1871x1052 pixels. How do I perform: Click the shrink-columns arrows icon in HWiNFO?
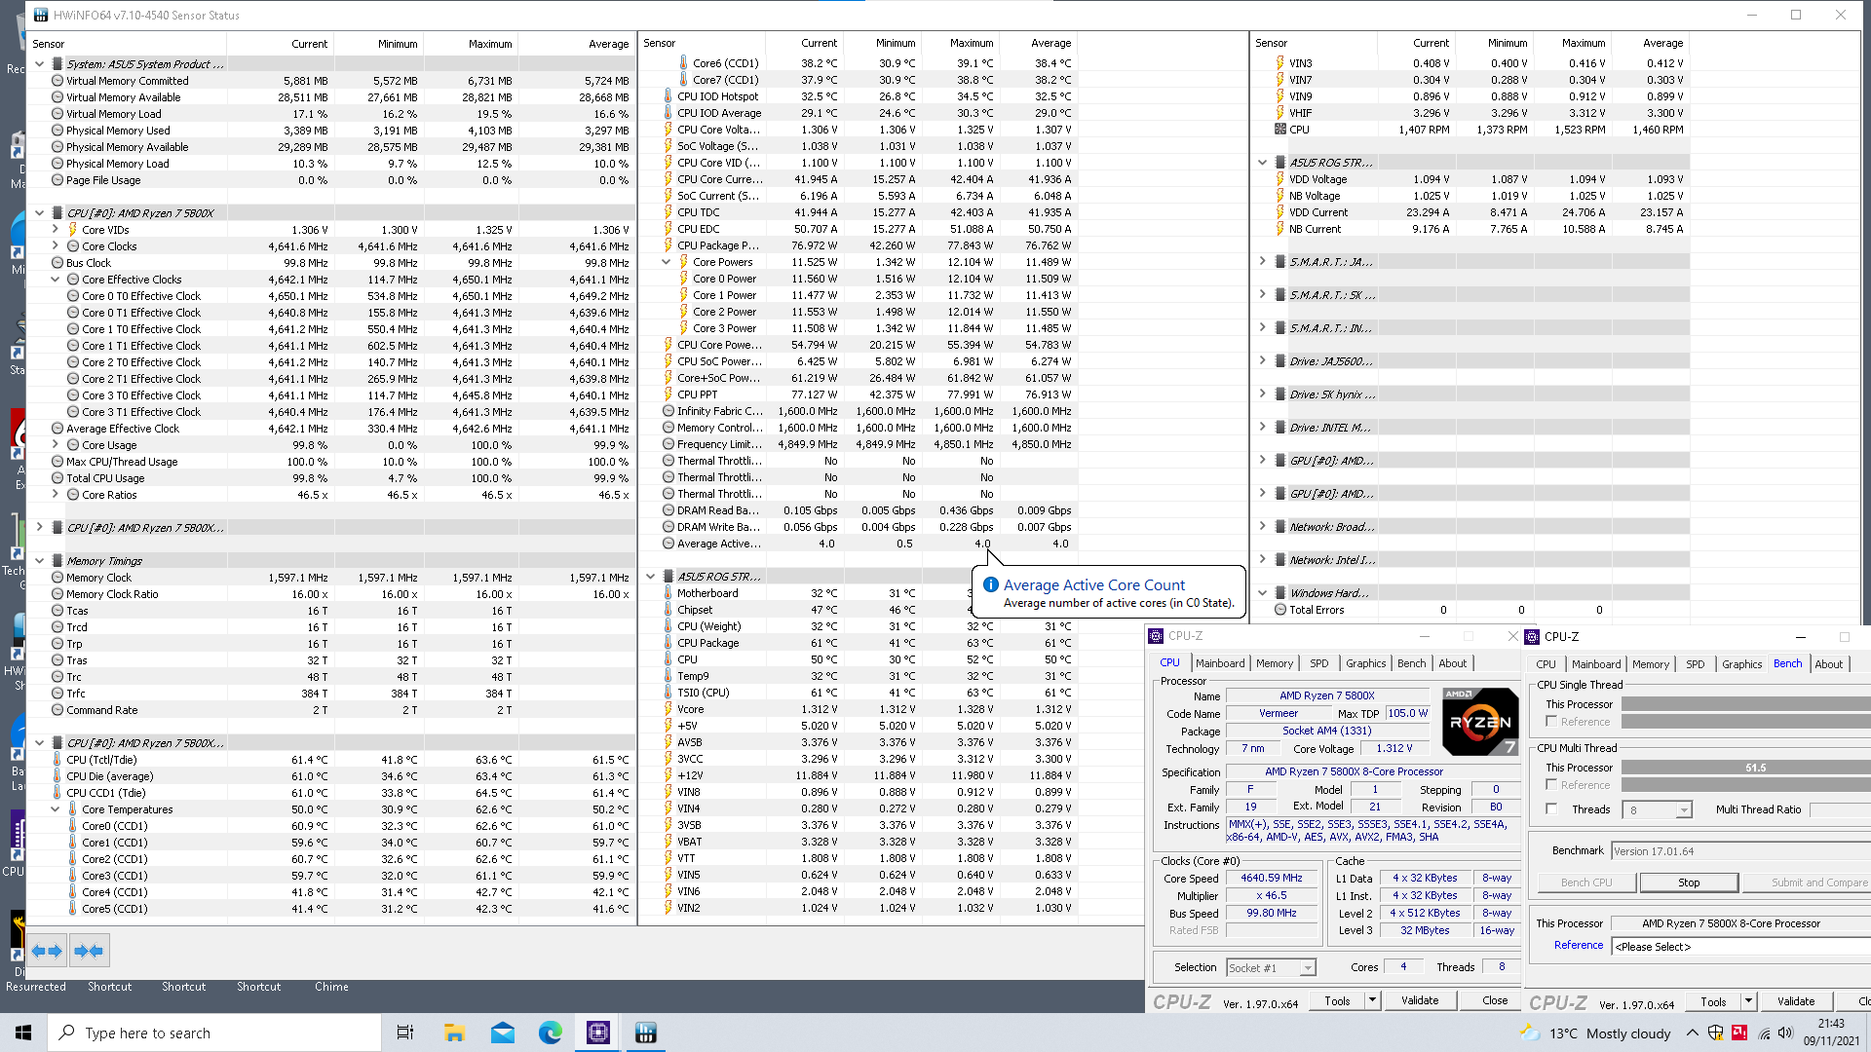(x=89, y=951)
